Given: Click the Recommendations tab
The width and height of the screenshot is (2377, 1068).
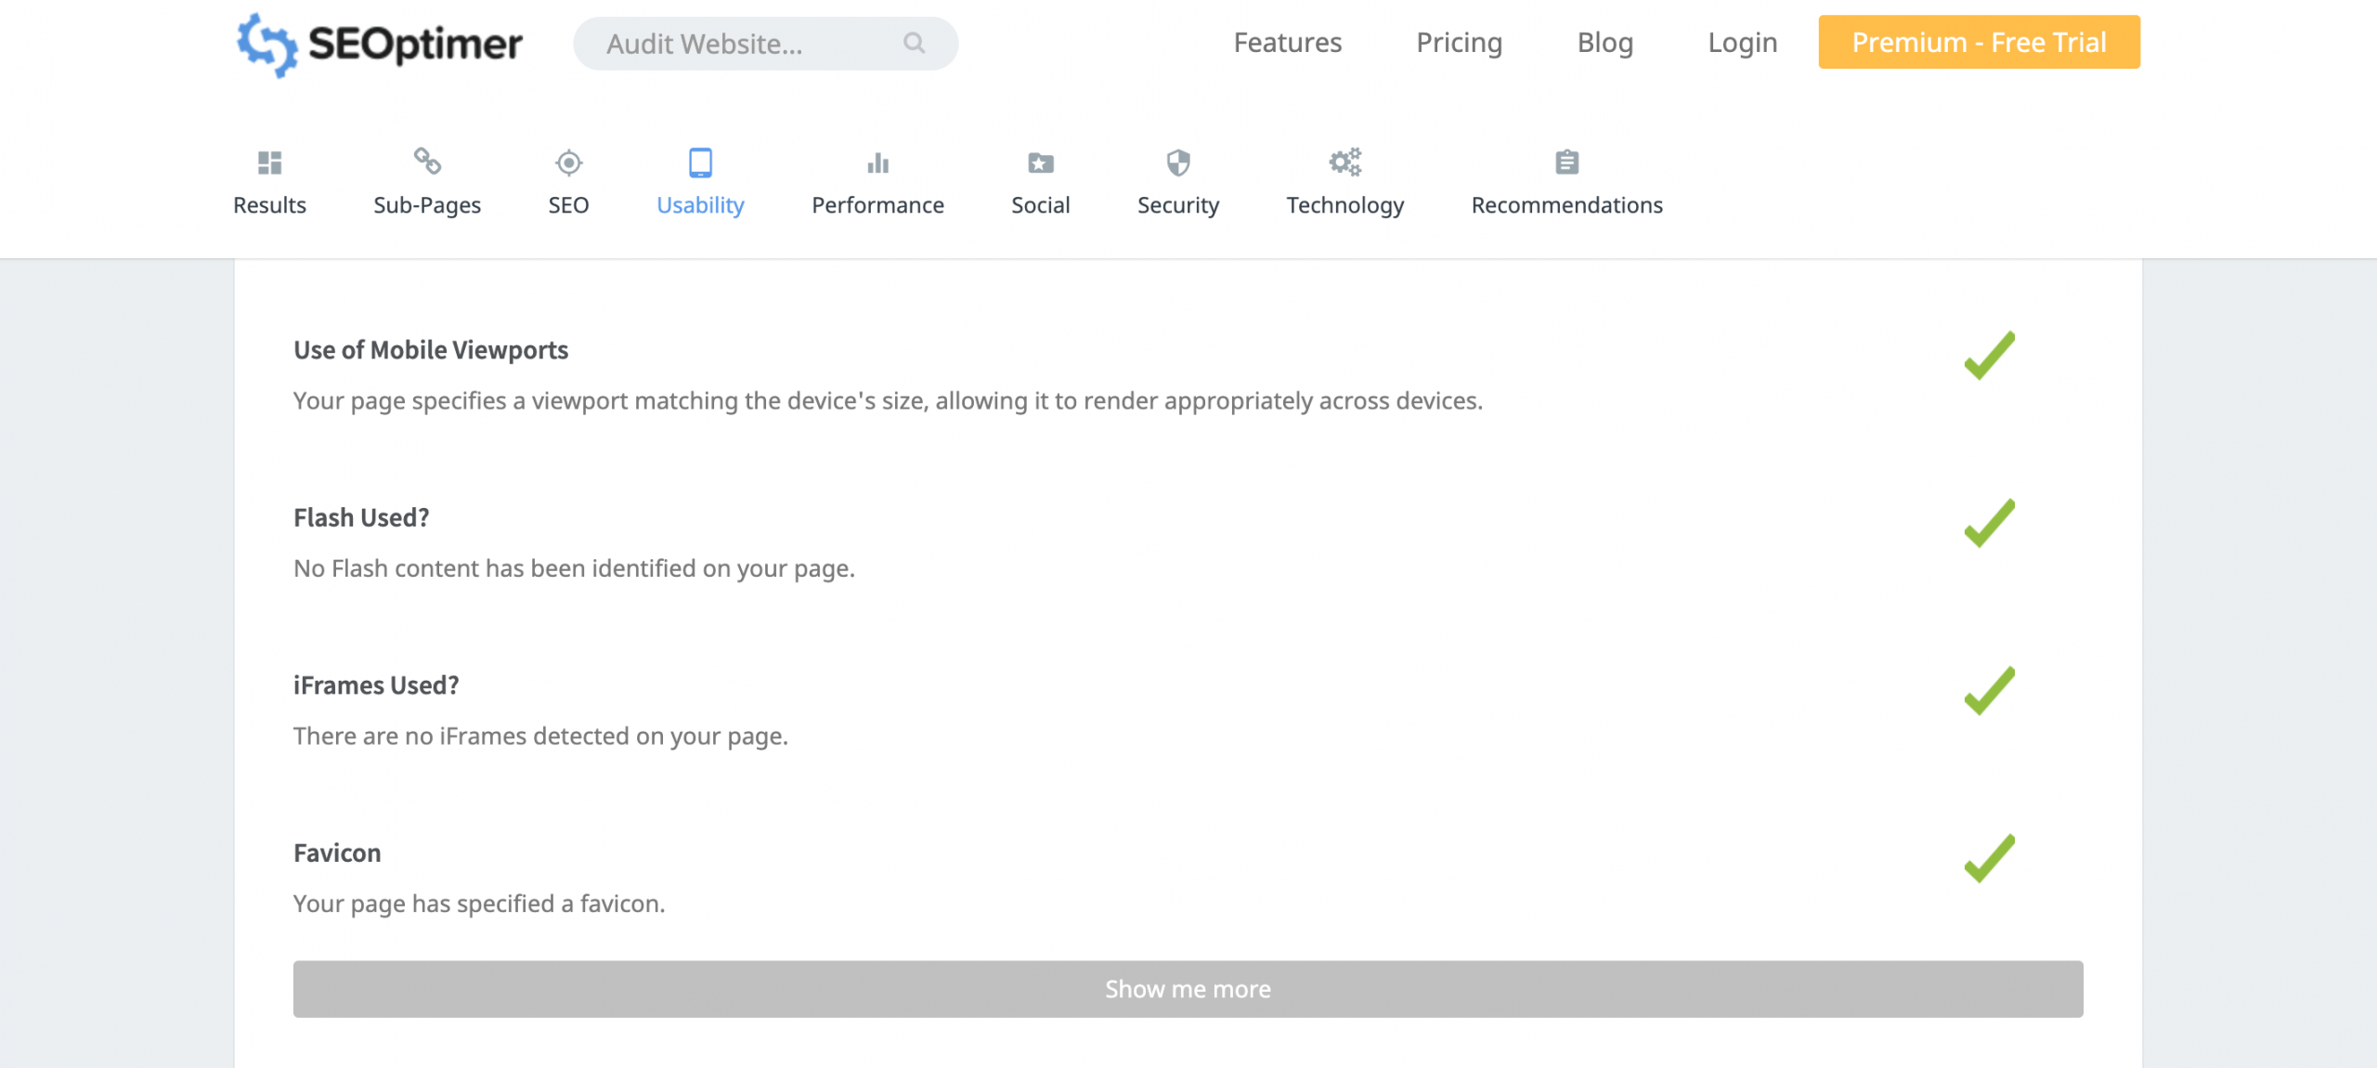Looking at the screenshot, I should (1567, 180).
